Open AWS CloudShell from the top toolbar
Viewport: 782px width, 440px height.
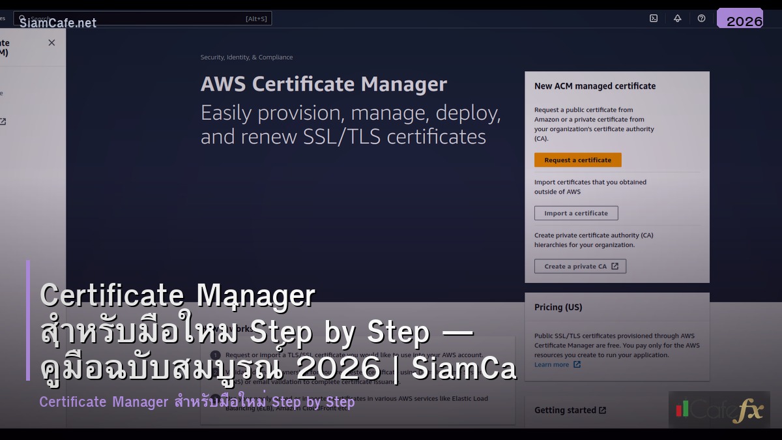(x=654, y=18)
